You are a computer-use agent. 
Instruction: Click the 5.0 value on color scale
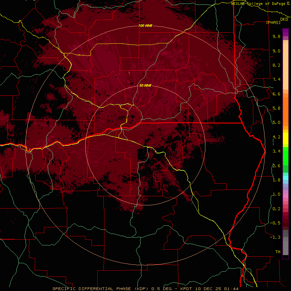(276, 123)
